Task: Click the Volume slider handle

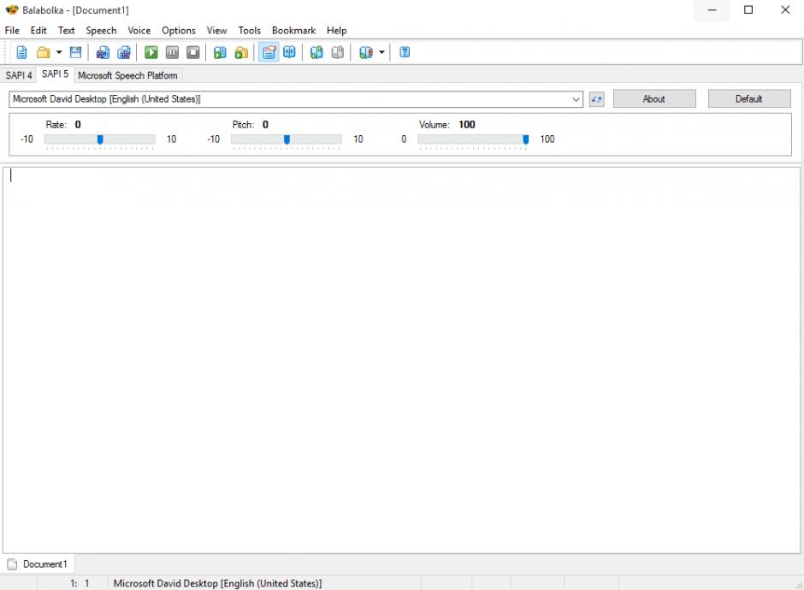Action: pyautogui.click(x=525, y=139)
